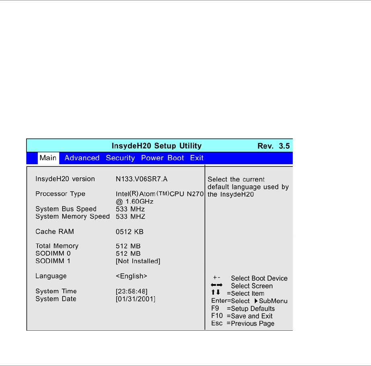
Task: Click the left-right arrows Select Screen icon
Action: pos(216,285)
